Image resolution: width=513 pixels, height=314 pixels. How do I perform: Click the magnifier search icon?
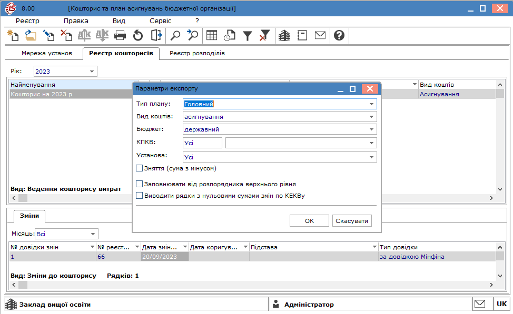point(175,35)
